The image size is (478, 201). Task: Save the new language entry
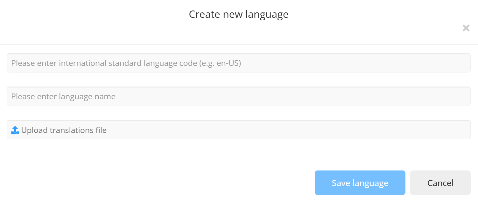click(x=360, y=183)
